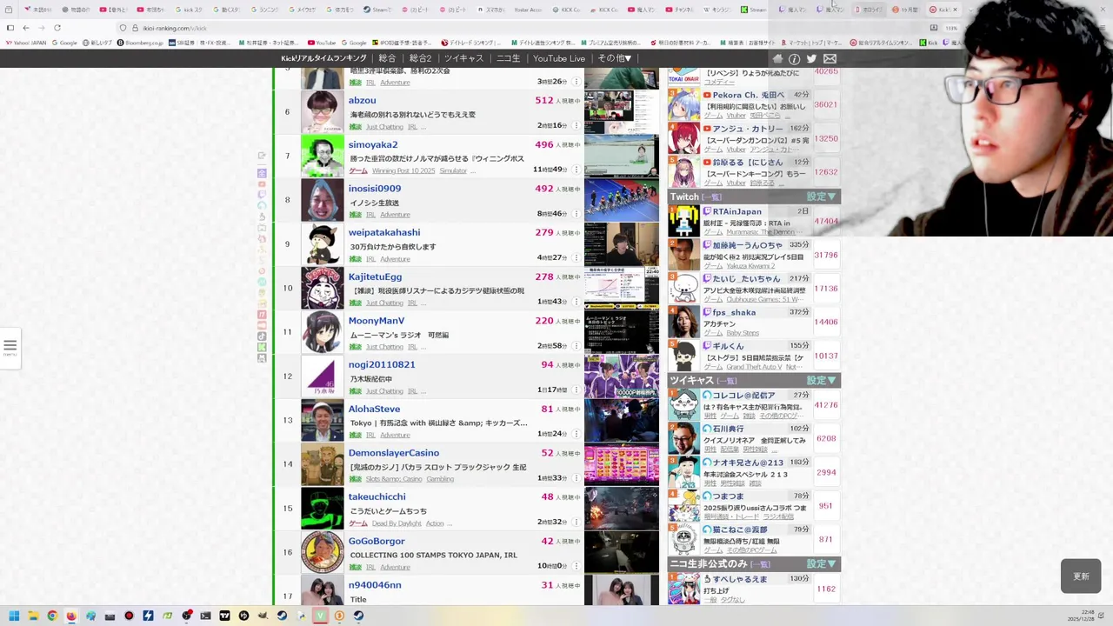Select the Twitch filter icon in left sidebar
This screenshot has width=1113, height=626.
(262, 195)
